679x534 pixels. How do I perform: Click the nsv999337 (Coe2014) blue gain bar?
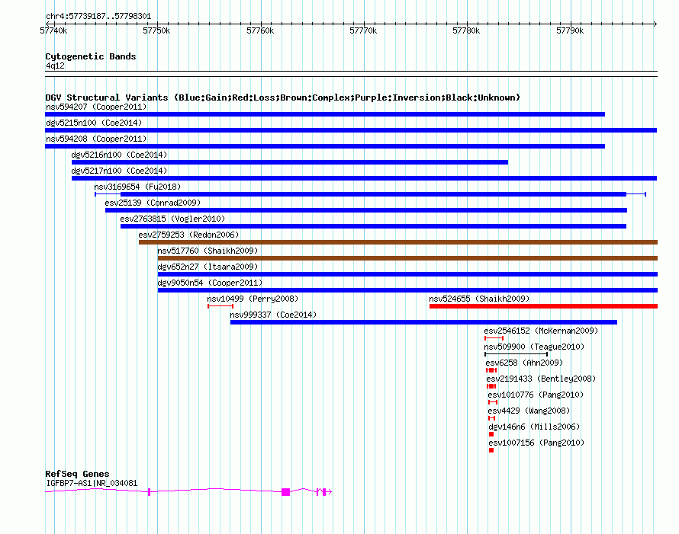pos(423,322)
